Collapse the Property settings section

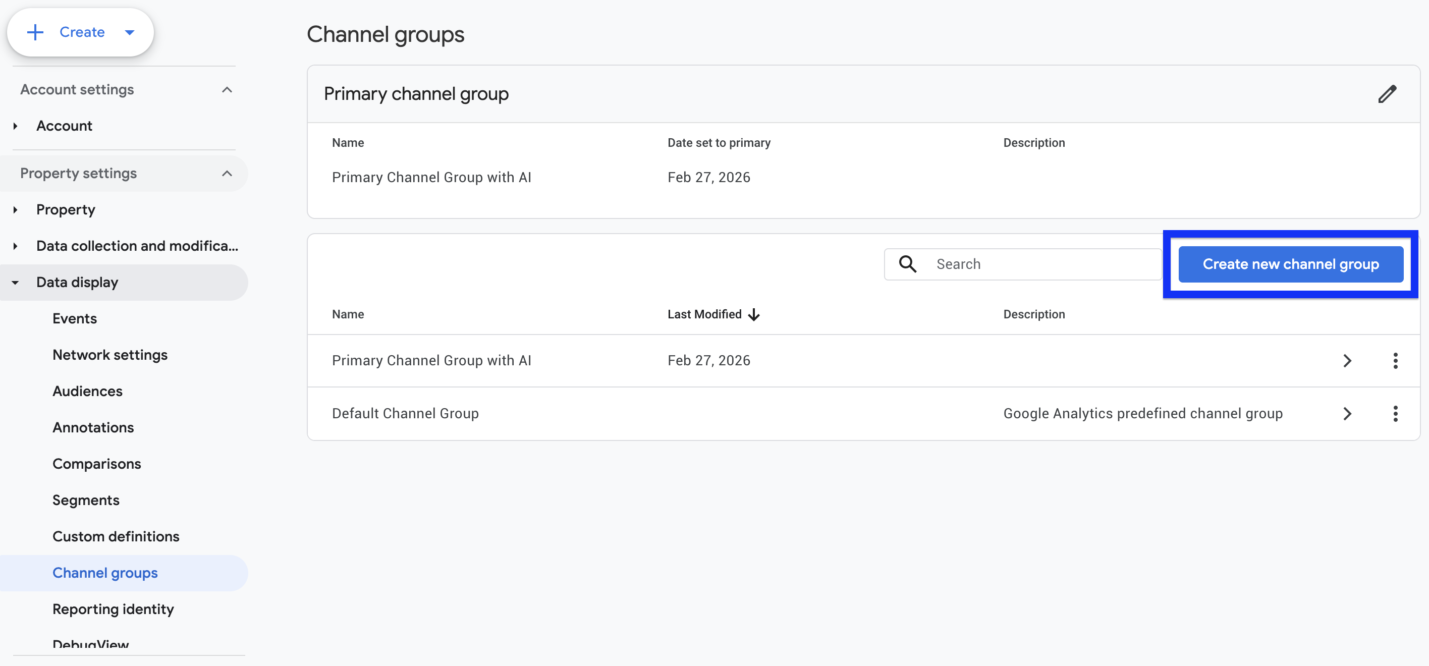tap(227, 174)
